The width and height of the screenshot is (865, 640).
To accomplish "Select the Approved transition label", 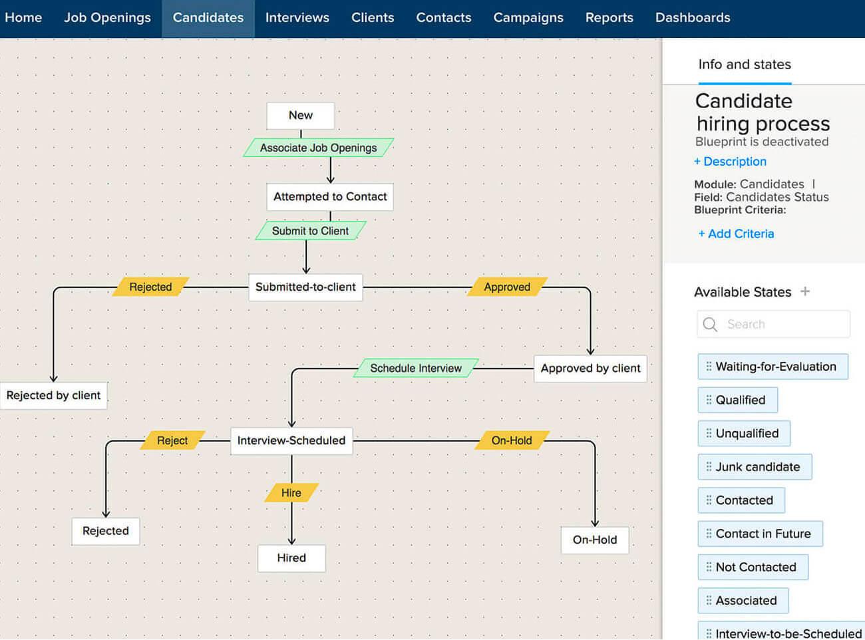I will [x=507, y=287].
